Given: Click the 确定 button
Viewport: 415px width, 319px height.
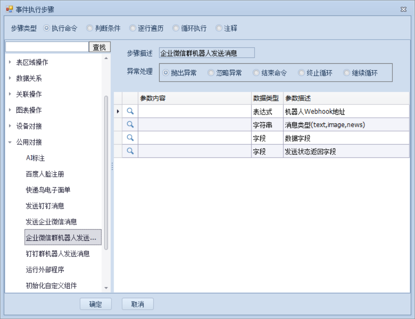Looking at the screenshot, I should 96,304.
